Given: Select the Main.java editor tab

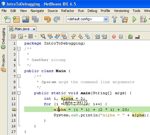Looking at the screenshot, I should (22, 29).
